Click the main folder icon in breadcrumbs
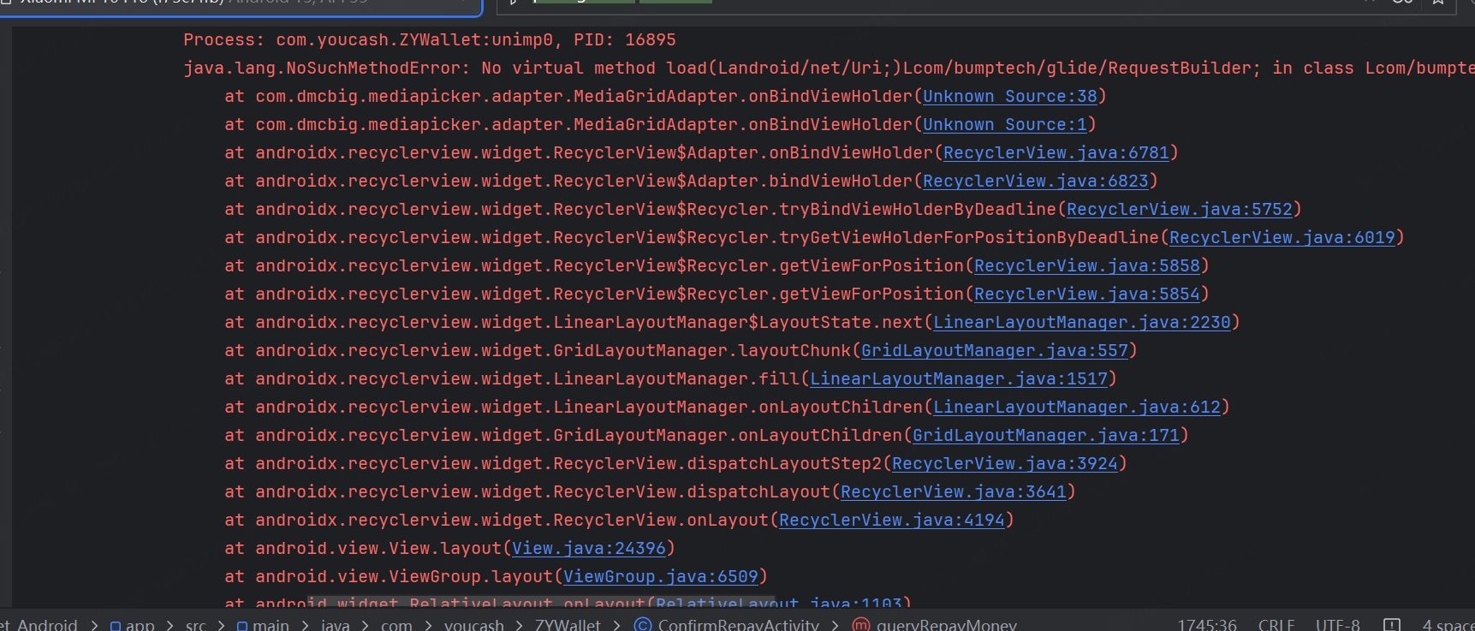This screenshot has width=1475, height=631. click(242, 625)
